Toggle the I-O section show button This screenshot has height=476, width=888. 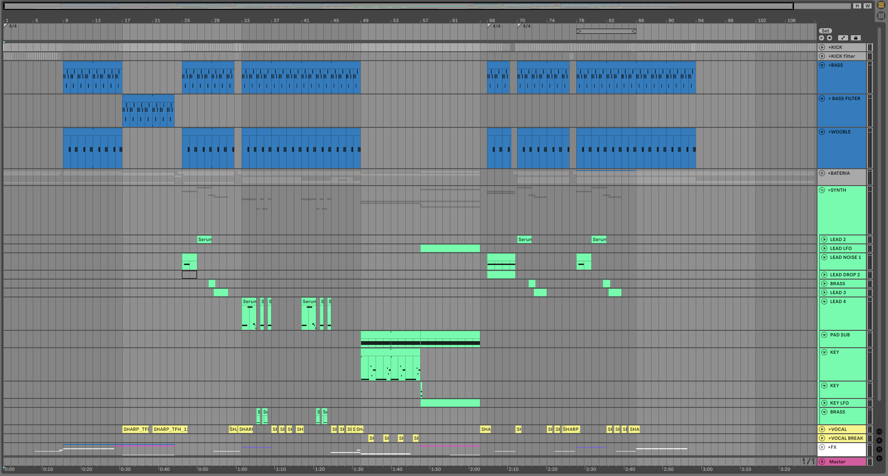[879, 431]
